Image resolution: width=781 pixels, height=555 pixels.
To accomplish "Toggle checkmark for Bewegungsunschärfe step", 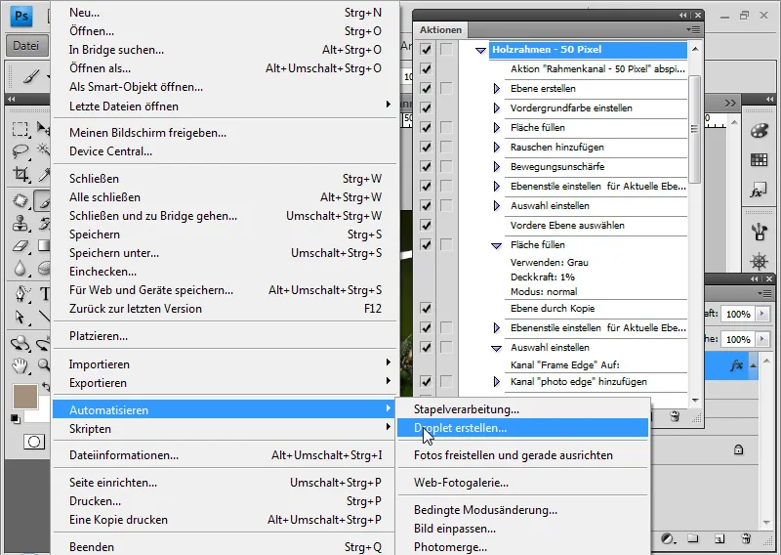I will [x=426, y=166].
